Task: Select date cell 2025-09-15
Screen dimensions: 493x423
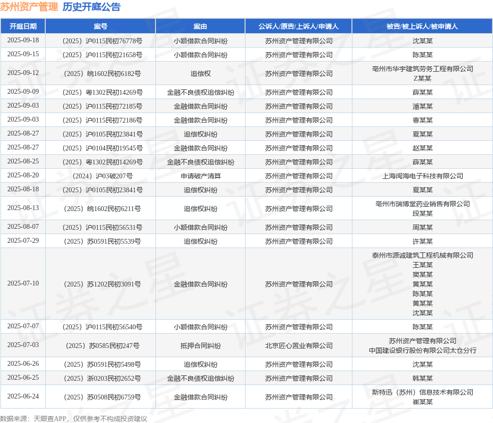Action: tap(23, 54)
